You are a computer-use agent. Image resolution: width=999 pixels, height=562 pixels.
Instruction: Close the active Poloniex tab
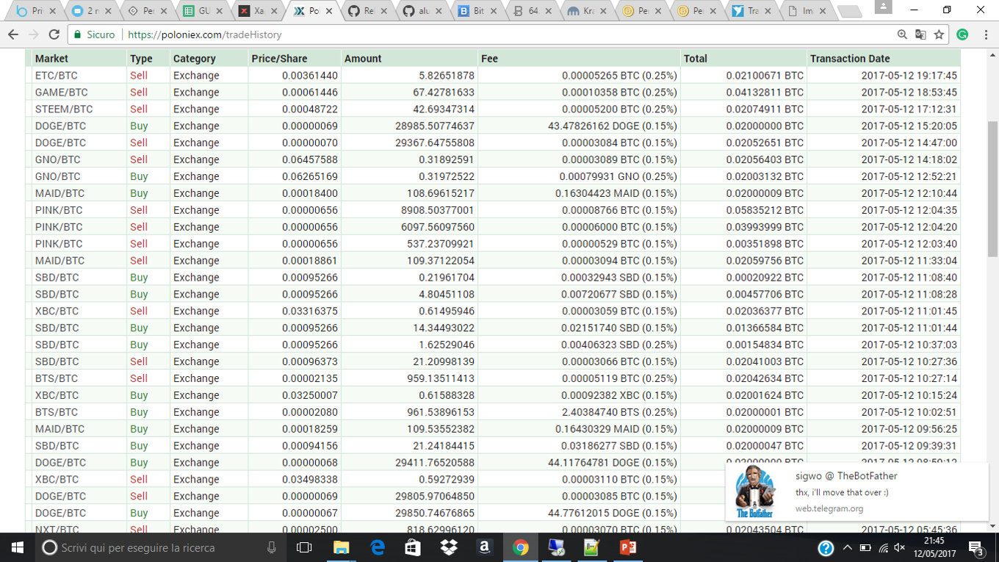(328, 11)
